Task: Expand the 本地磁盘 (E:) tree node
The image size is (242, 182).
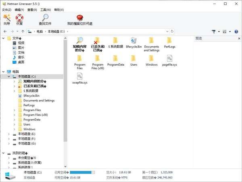Action: tap(9, 134)
